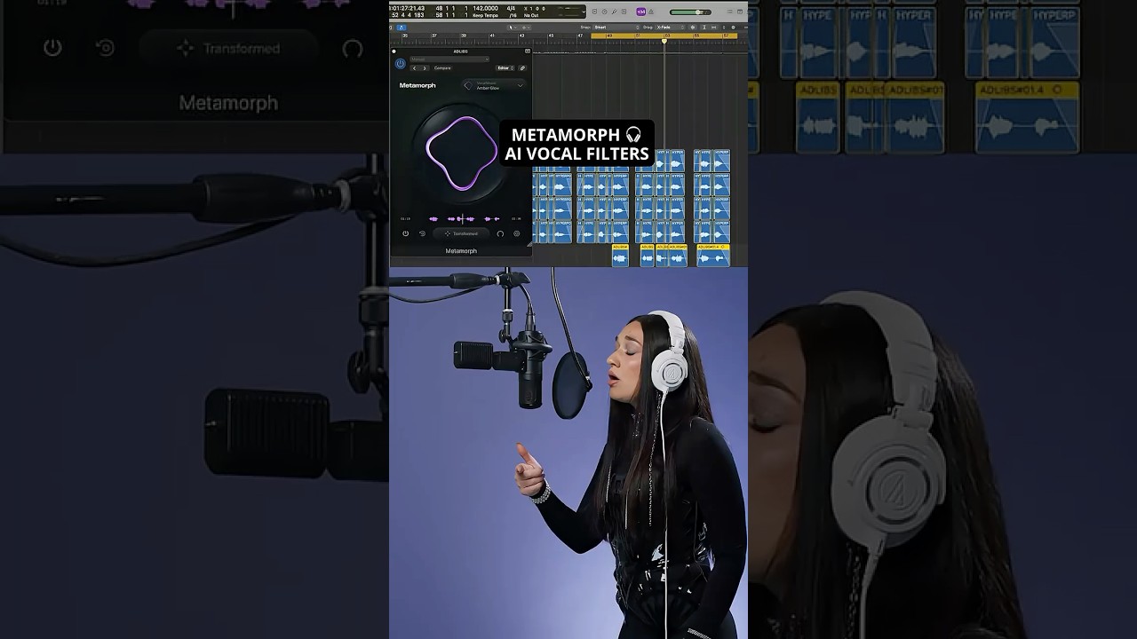The height and width of the screenshot is (639, 1137).
Task: Click the reset history icon in Metamorph
Action: (x=422, y=233)
